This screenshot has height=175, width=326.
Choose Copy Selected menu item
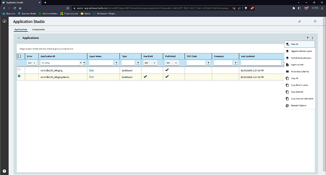click(x=300, y=92)
